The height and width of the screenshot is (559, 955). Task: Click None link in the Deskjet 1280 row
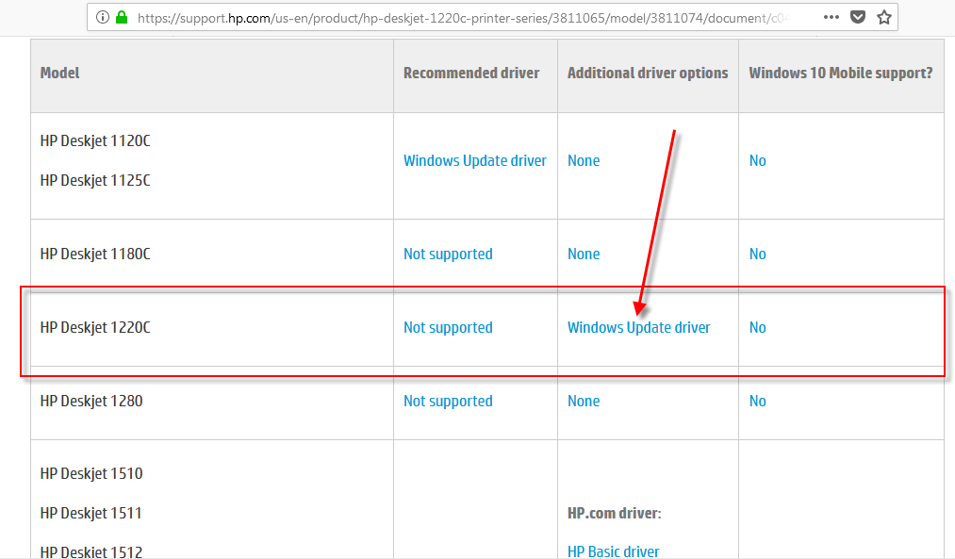click(584, 402)
